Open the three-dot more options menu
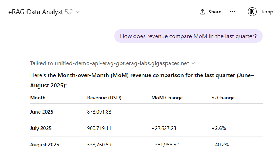The image size is (277, 166). [x=233, y=12]
